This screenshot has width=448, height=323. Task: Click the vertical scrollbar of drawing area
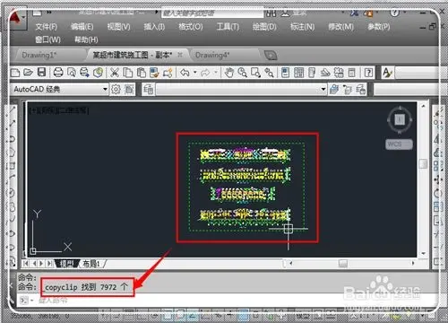pos(423,179)
